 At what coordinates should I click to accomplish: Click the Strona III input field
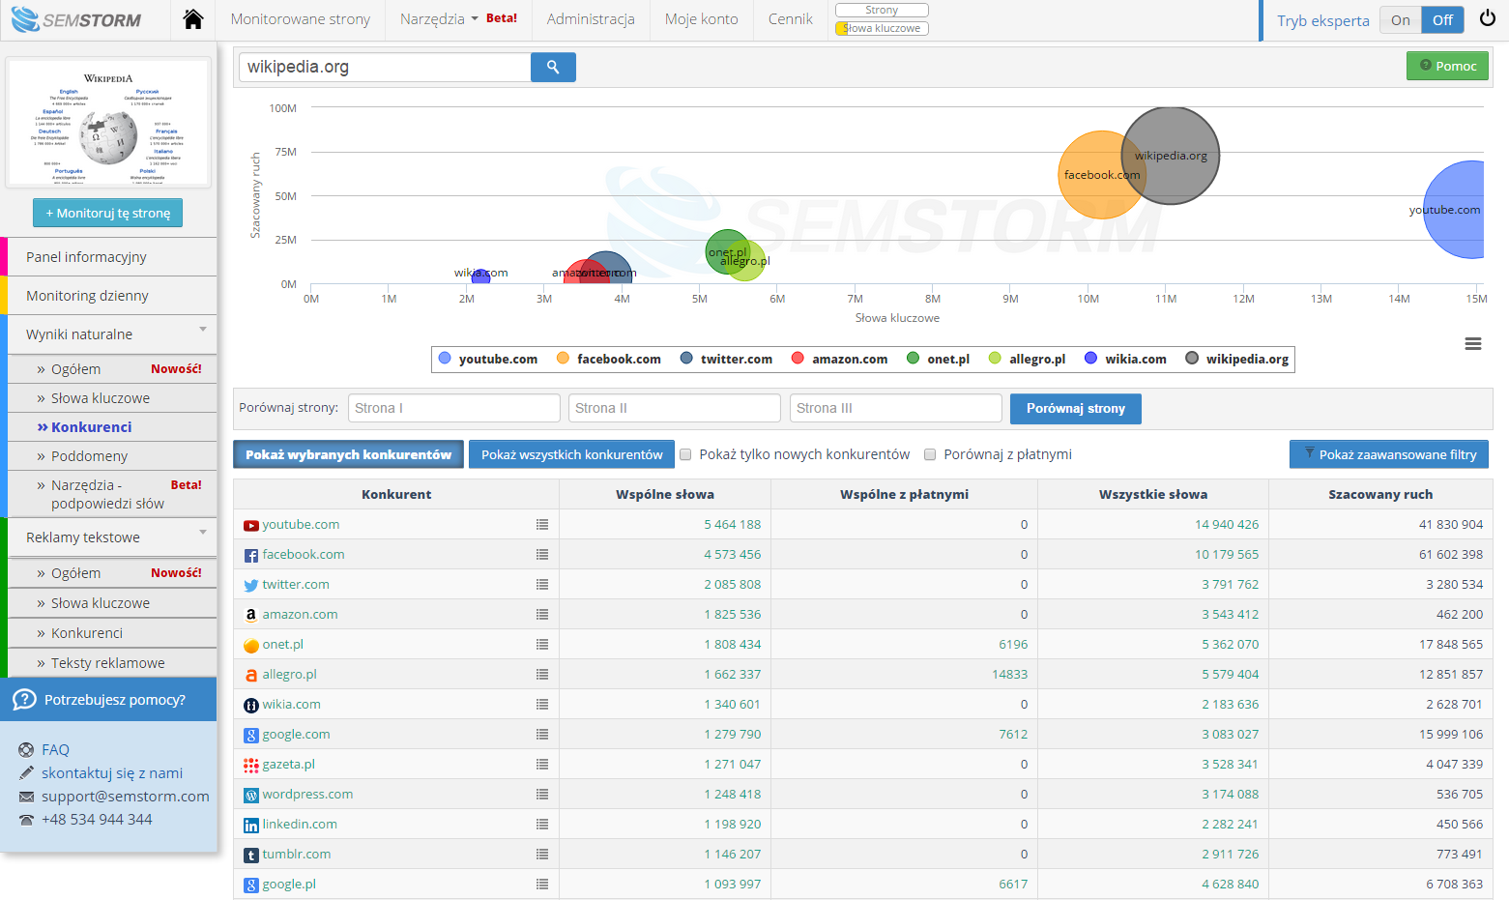pyautogui.click(x=895, y=408)
